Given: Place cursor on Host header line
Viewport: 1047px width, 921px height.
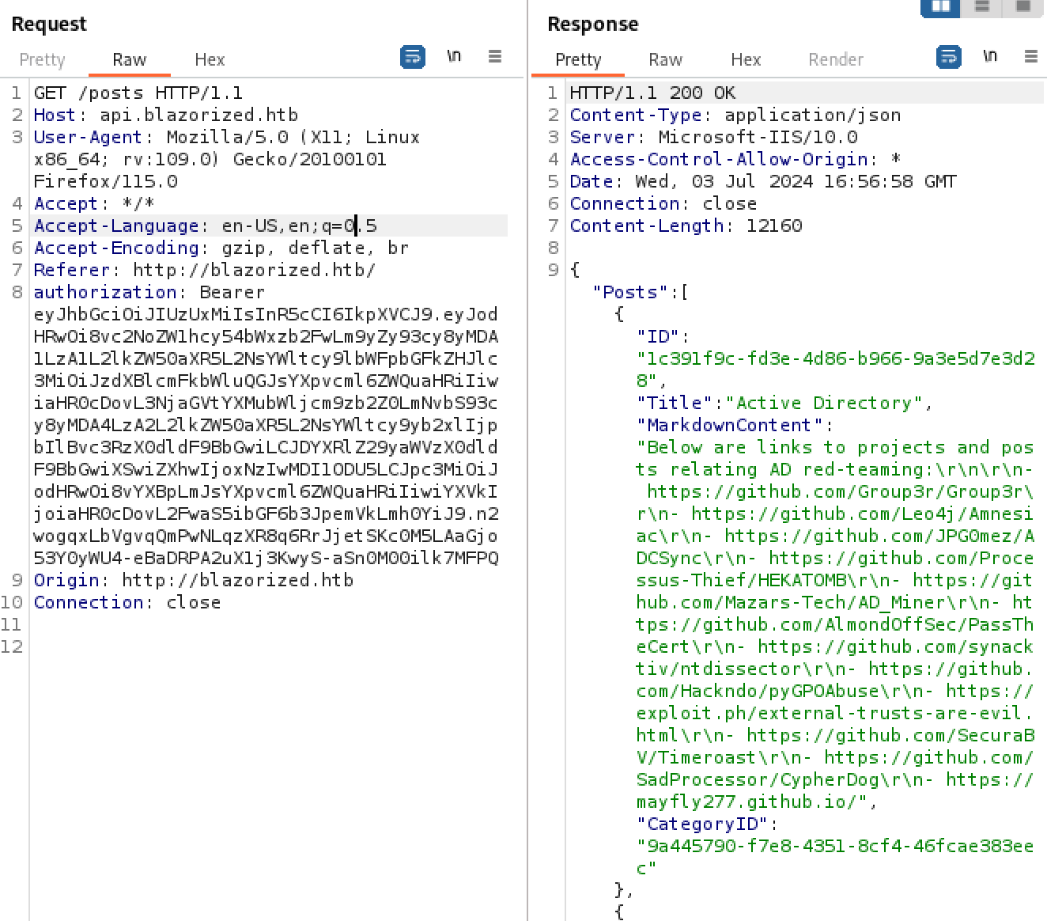Looking at the screenshot, I should pyautogui.click(x=165, y=116).
